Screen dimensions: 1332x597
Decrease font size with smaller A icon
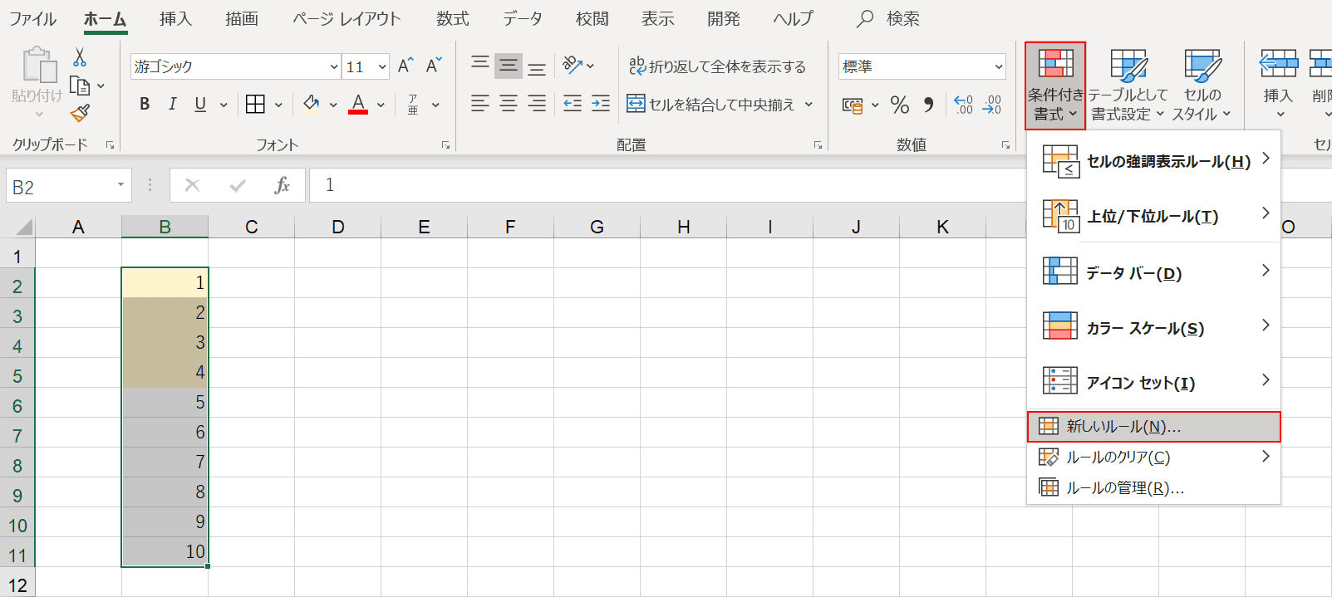pos(434,66)
